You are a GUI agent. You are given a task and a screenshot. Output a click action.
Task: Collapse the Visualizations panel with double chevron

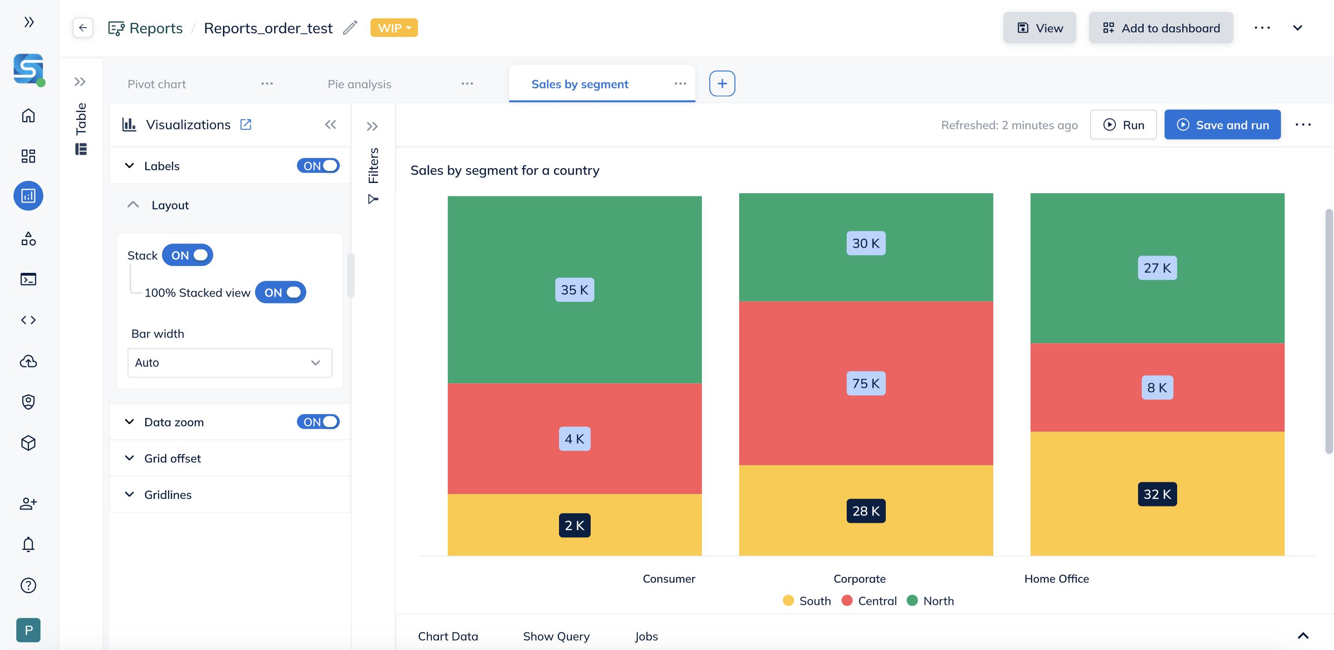(x=330, y=124)
